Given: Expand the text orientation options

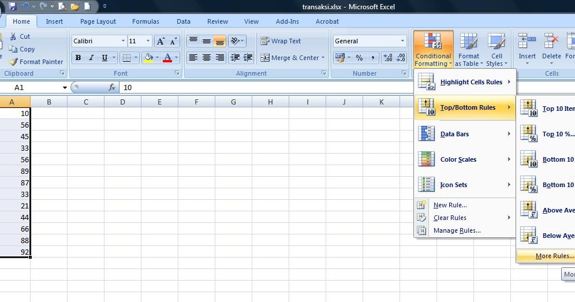Looking at the screenshot, I should pos(237,41).
